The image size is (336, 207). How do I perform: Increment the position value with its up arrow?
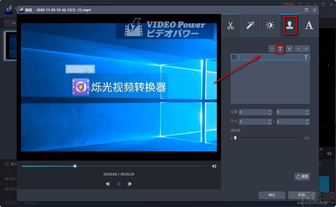click(269, 111)
